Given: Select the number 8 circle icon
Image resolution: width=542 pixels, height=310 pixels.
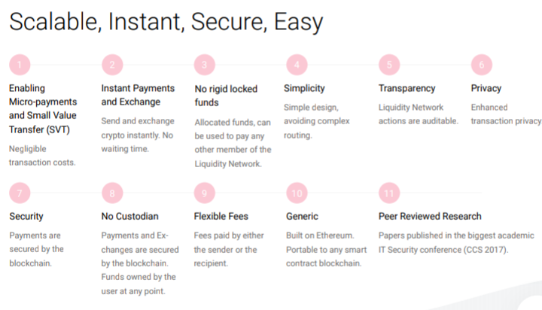Looking at the screenshot, I should [111, 193].
